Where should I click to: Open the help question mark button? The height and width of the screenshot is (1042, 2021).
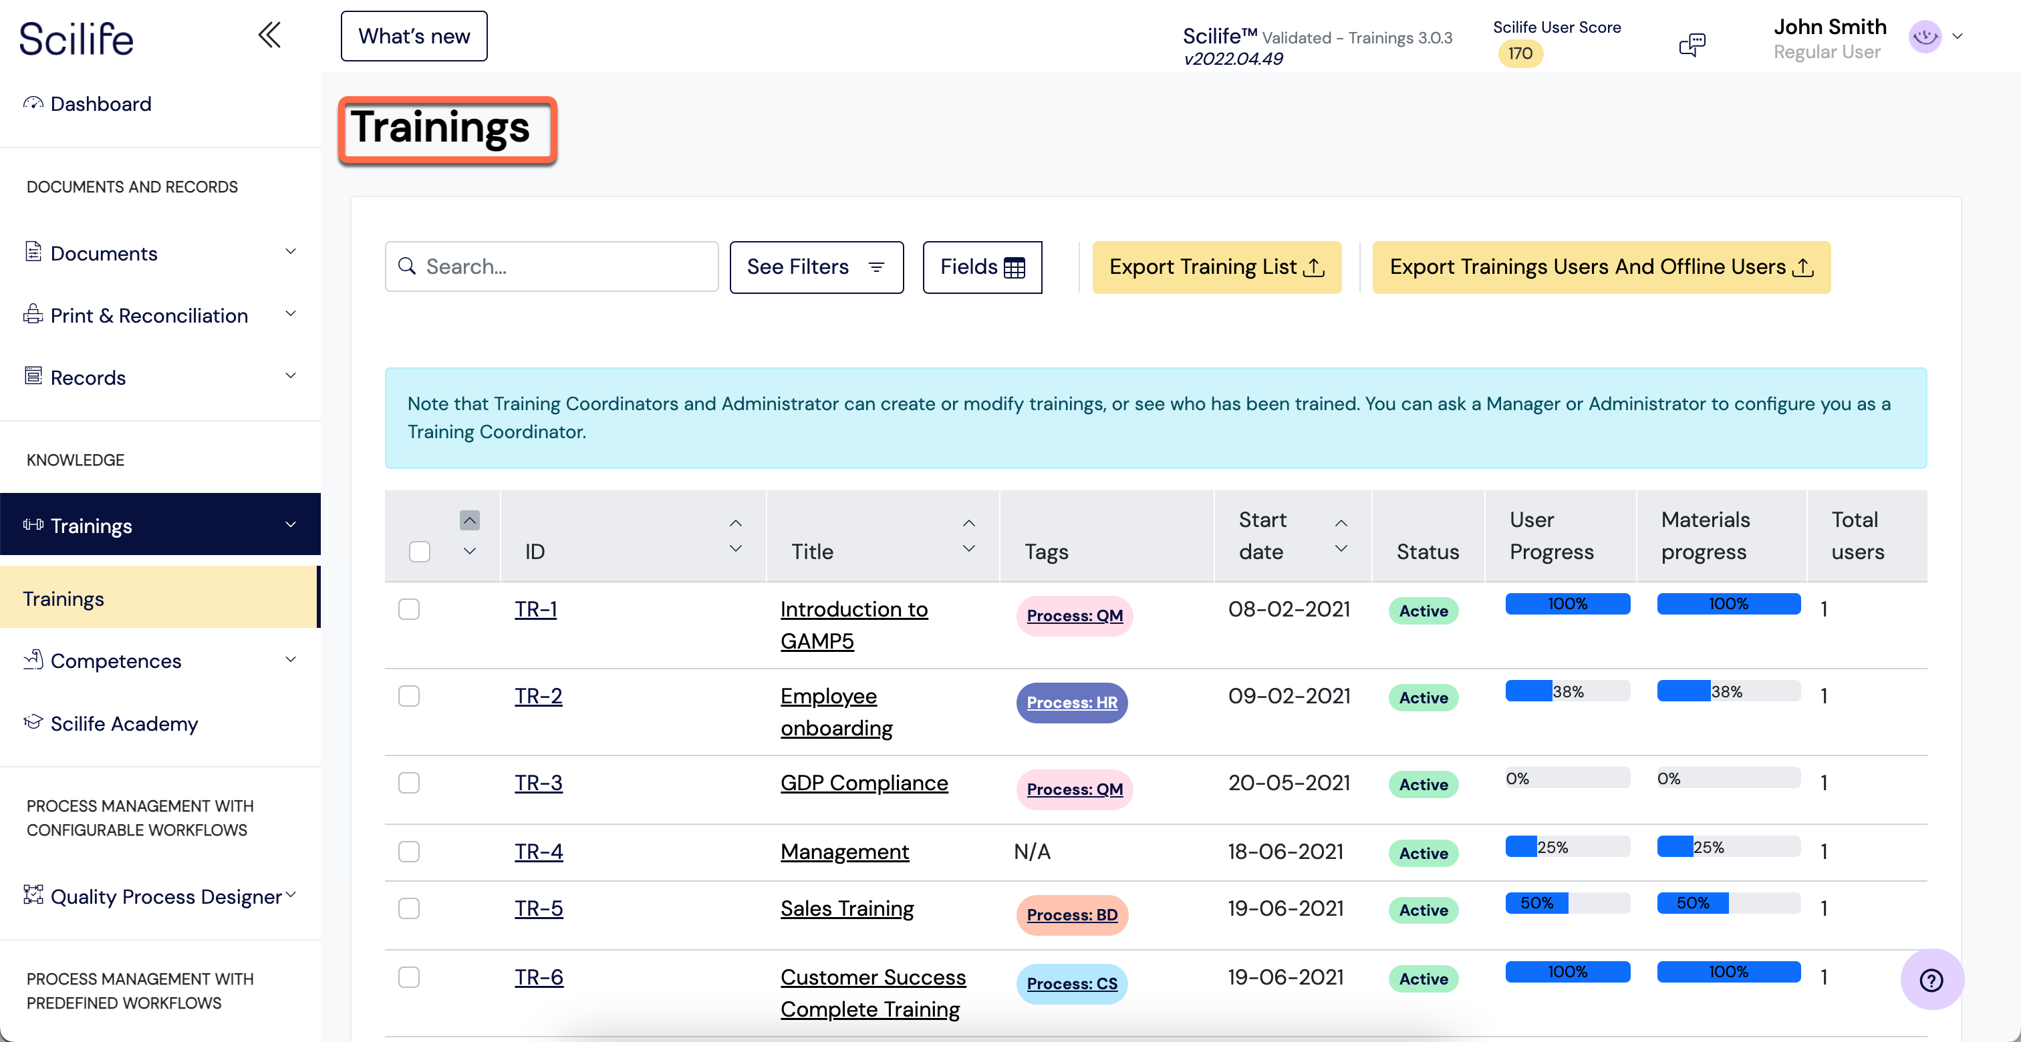click(1931, 979)
